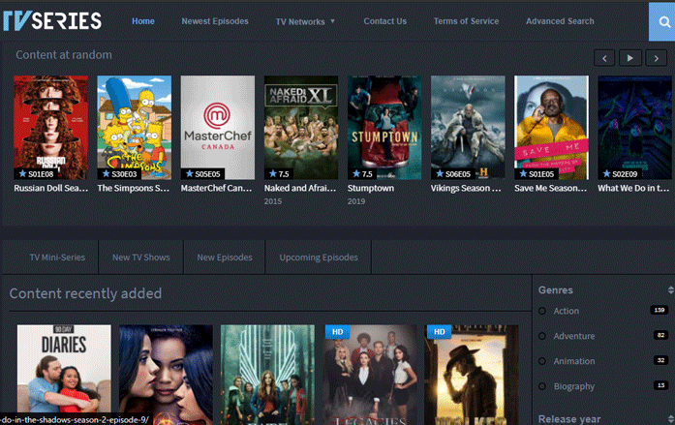The height and width of the screenshot is (425, 675).
Task: Open the Walker cowboy poster
Action: (472, 375)
